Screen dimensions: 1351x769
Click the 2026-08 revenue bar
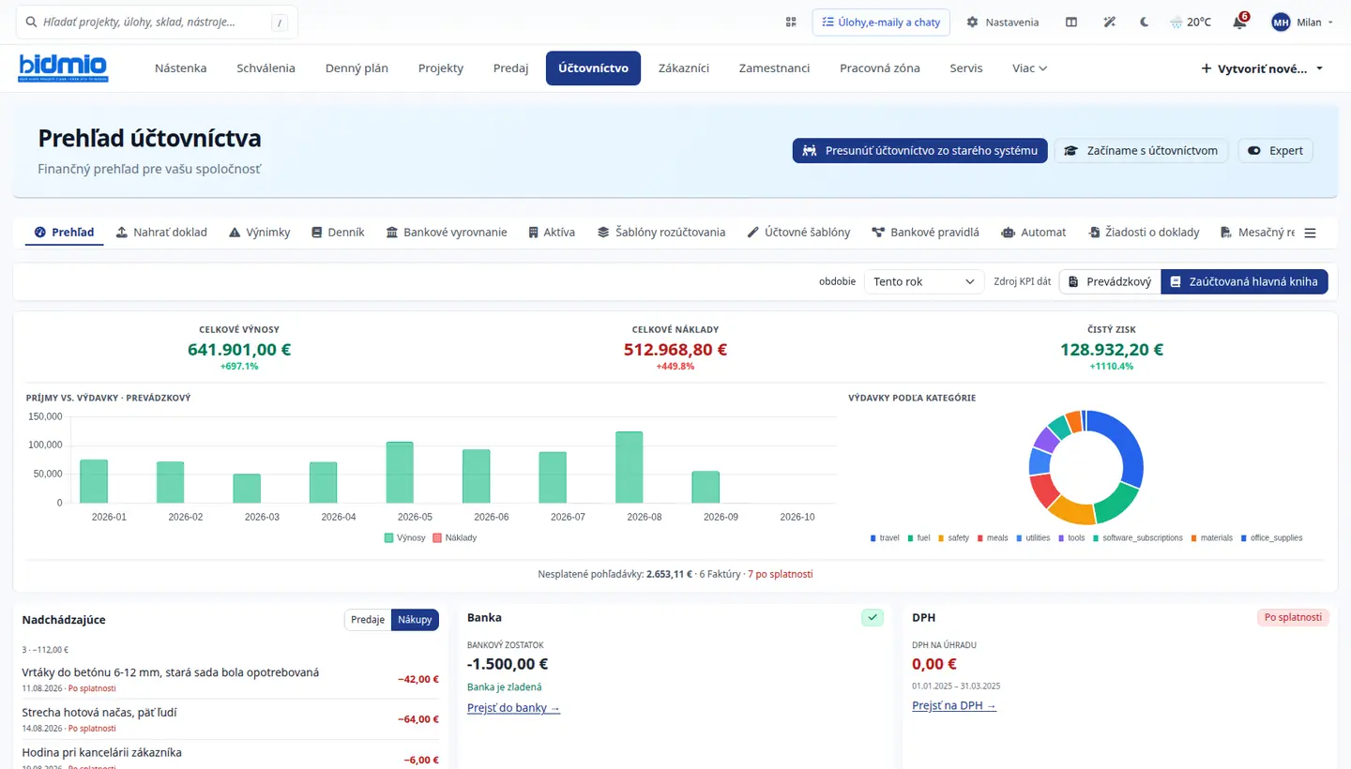coord(630,467)
